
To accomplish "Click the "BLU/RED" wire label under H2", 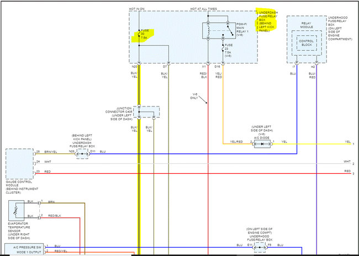I will click(312, 76).
